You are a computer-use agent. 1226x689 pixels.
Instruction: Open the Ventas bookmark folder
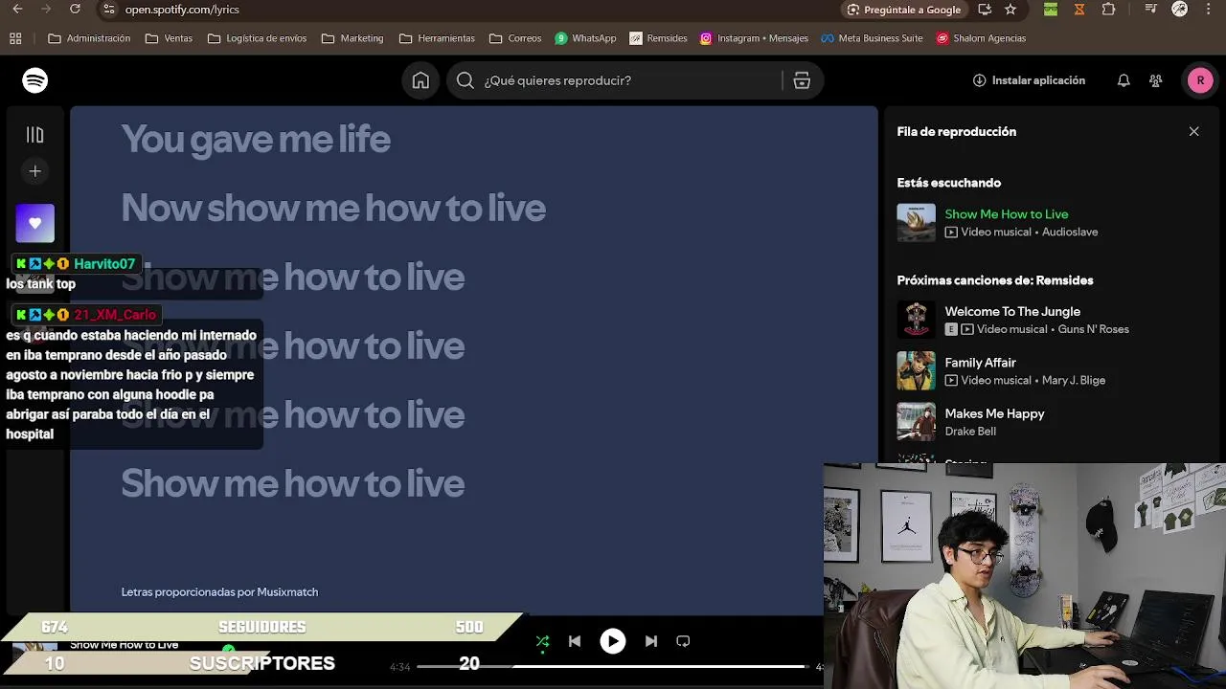pos(169,38)
